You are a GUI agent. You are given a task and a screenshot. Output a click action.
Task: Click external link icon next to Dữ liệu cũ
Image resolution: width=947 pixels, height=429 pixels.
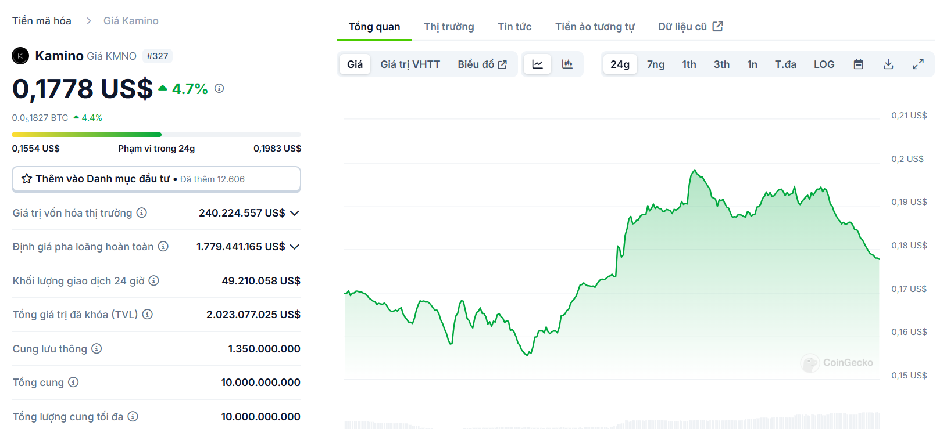[718, 26]
